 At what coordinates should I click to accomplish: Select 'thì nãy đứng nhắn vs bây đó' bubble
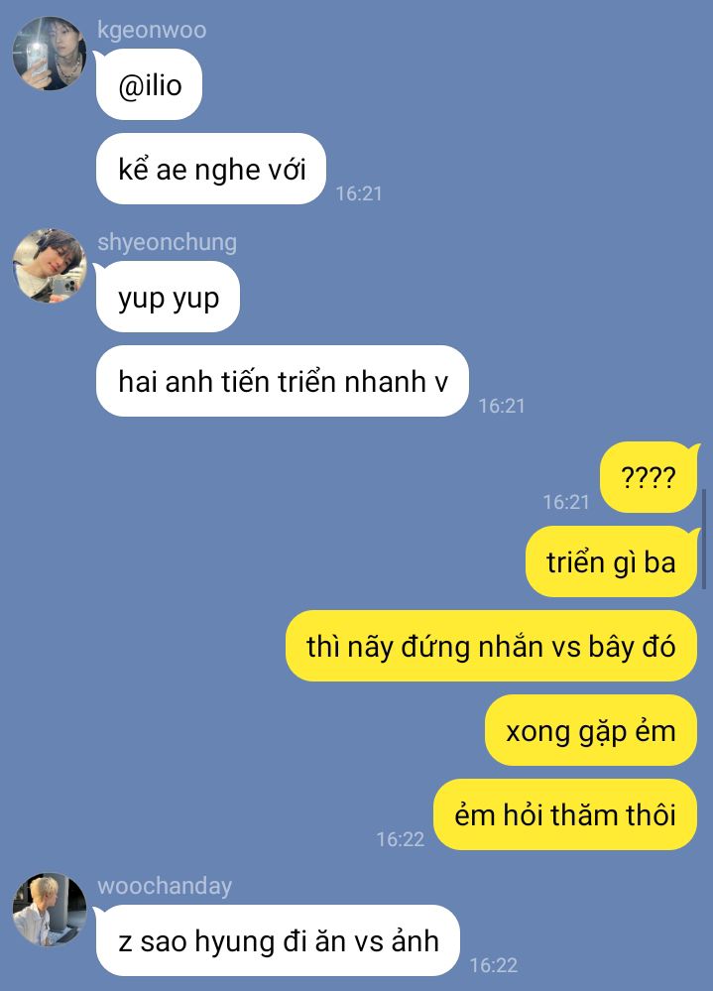click(x=491, y=646)
